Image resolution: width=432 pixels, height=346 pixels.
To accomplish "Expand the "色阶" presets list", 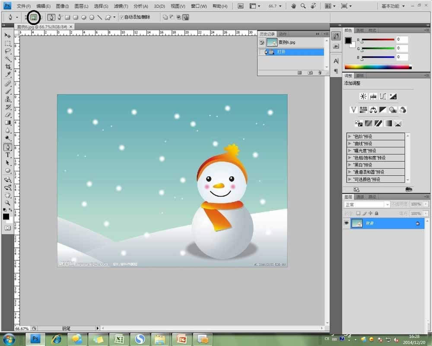I will coord(350,137).
